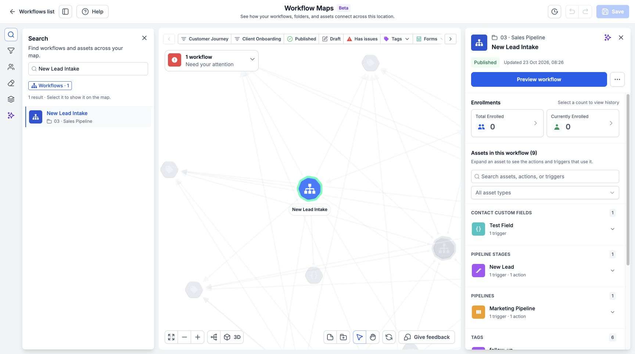Click Test Field custom field icon

[478, 229]
